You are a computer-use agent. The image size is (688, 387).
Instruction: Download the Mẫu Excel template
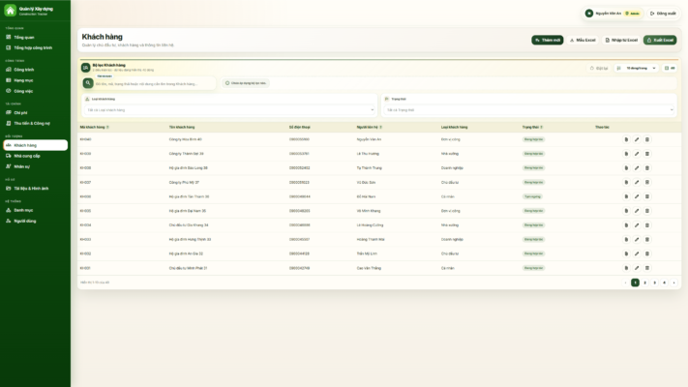tap(583, 40)
